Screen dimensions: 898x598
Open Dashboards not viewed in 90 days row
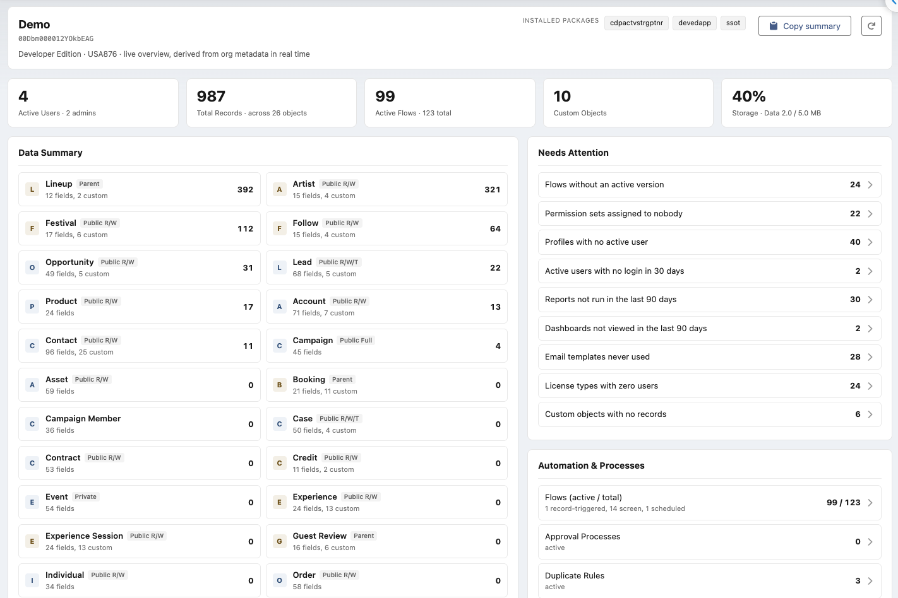click(710, 329)
